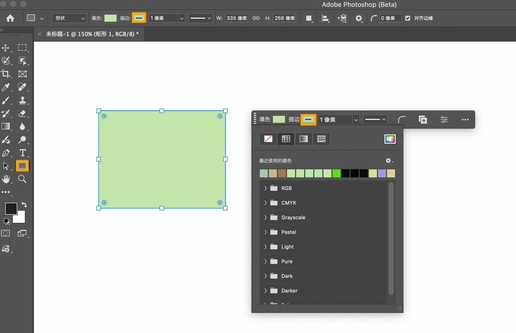Screen dimensions: 516x333
Task: Switch stroke type to gradient
Action: (x=304, y=139)
